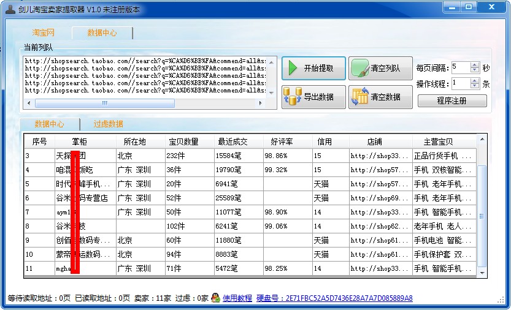Sort by the 信用 column header
The image size is (511, 310).
click(x=331, y=142)
